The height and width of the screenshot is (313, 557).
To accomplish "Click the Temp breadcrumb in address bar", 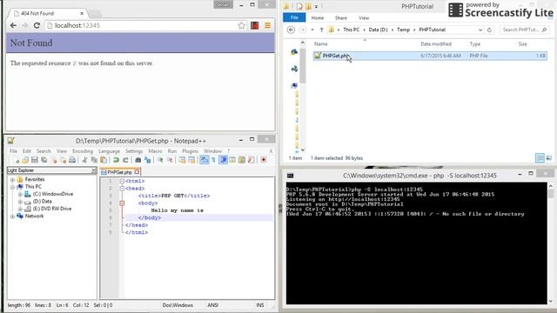I will [403, 30].
